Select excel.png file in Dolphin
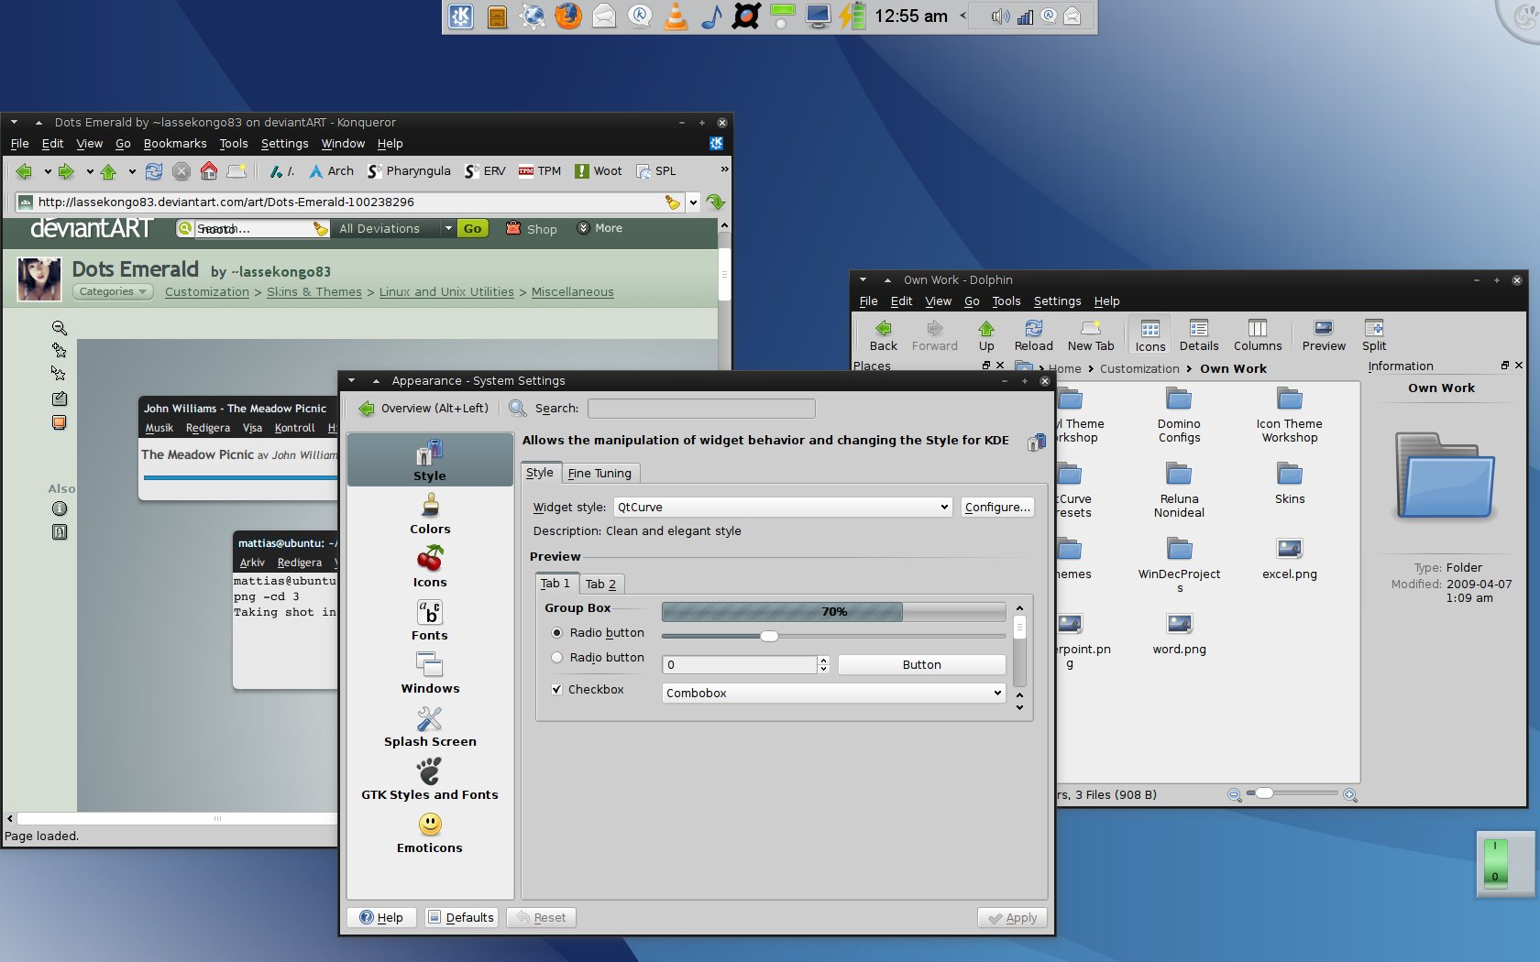This screenshot has width=1540, height=962. (1289, 559)
